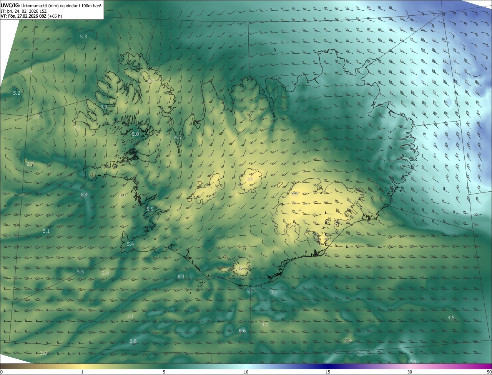The image size is (492, 375).
Task: Click the 2.3 value label on map
Action: (x=77, y=128)
